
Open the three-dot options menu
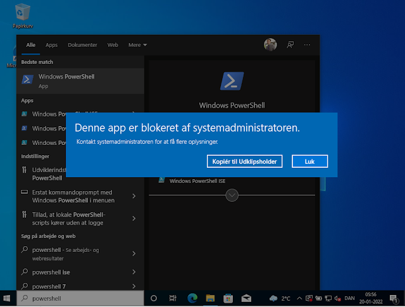(x=307, y=45)
